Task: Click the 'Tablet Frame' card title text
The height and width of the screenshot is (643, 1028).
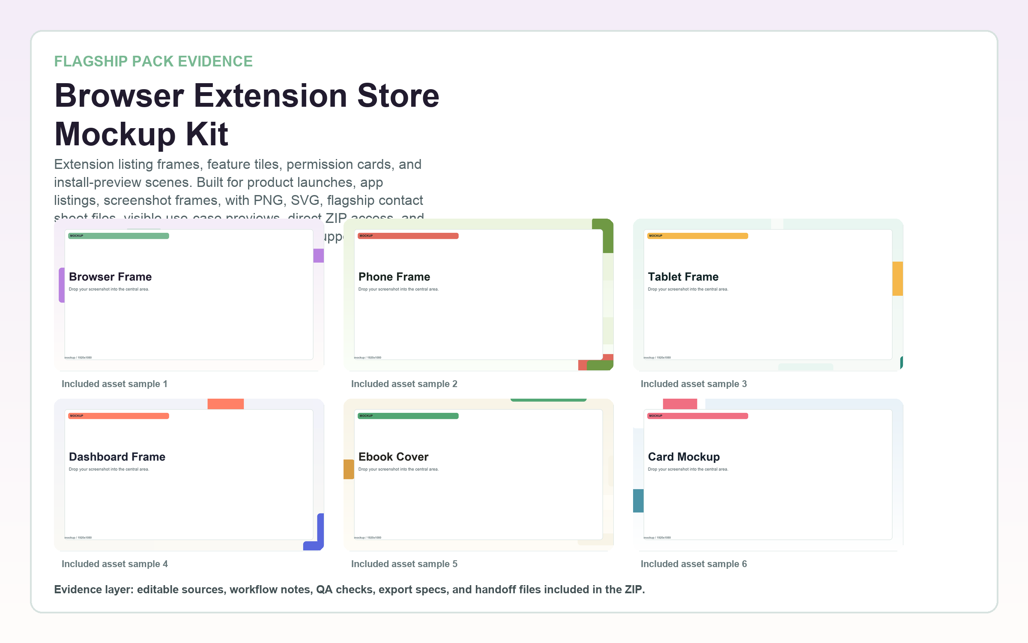Action: 683,277
